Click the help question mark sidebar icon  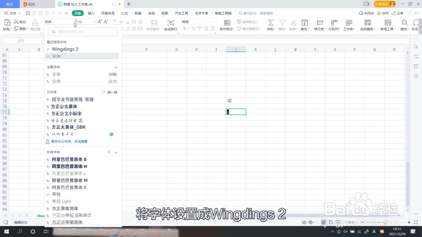pos(416,76)
